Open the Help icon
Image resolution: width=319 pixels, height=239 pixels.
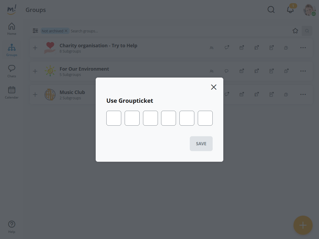coord(12,227)
